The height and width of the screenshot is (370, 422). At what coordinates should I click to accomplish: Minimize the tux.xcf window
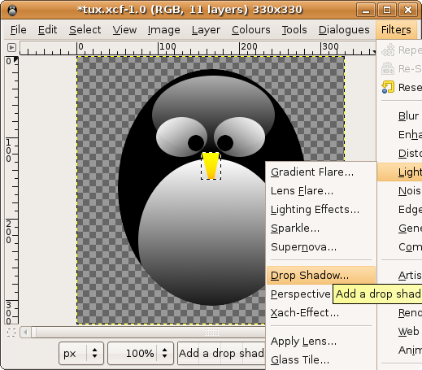[x=366, y=11]
